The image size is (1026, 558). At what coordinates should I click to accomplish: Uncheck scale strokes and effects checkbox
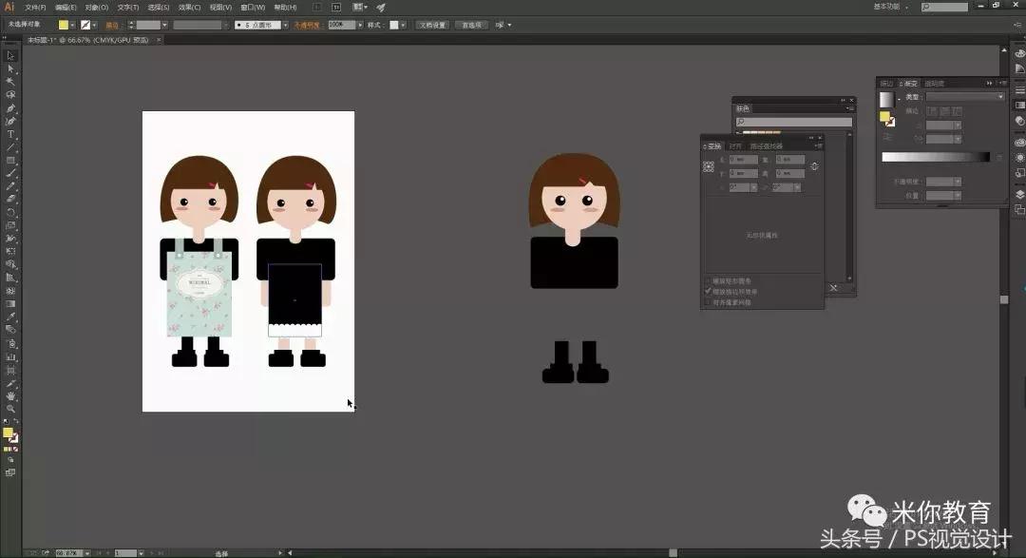pyautogui.click(x=708, y=292)
